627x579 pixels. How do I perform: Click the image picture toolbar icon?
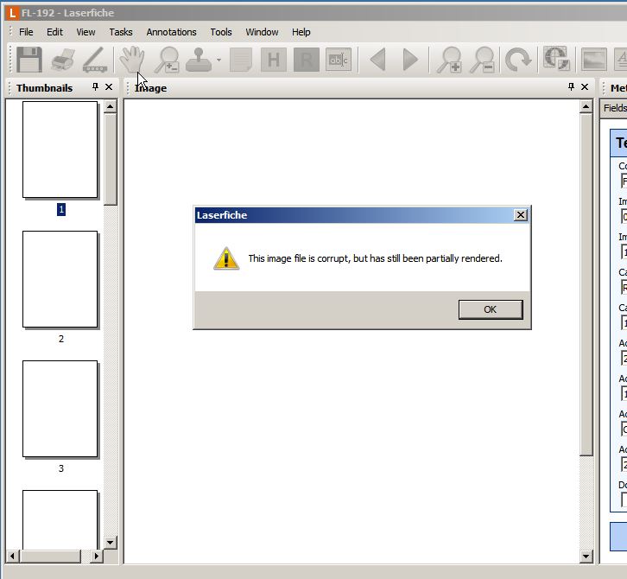594,60
